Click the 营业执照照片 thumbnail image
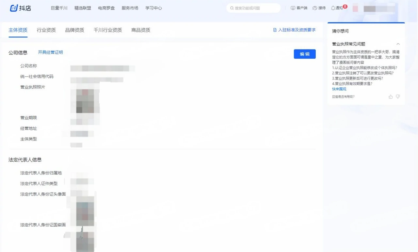 tap(85, 101)
